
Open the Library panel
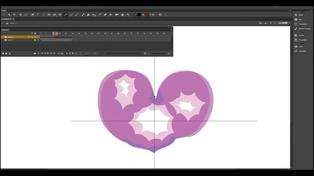tap(299, 35)
